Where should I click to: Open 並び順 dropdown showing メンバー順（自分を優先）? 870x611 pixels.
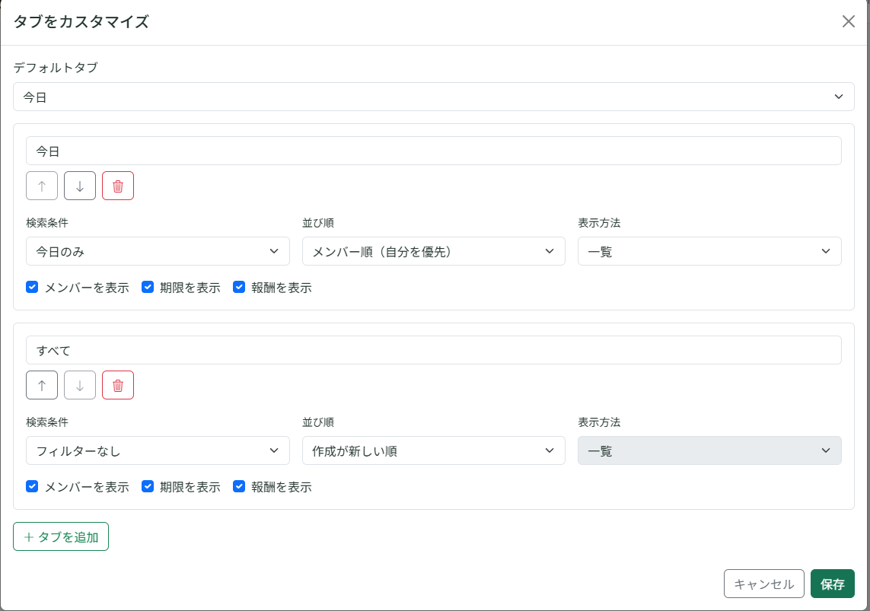click(433, 251)
